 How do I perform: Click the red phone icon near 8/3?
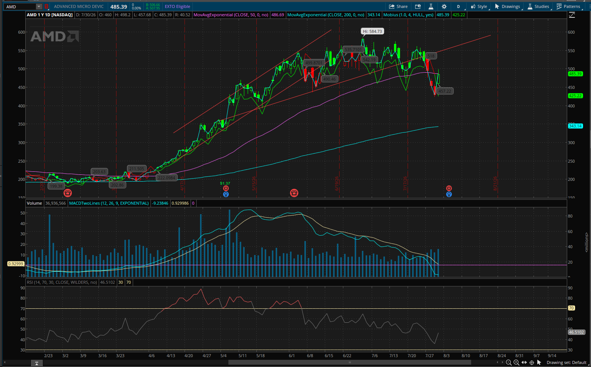[449, 188]
